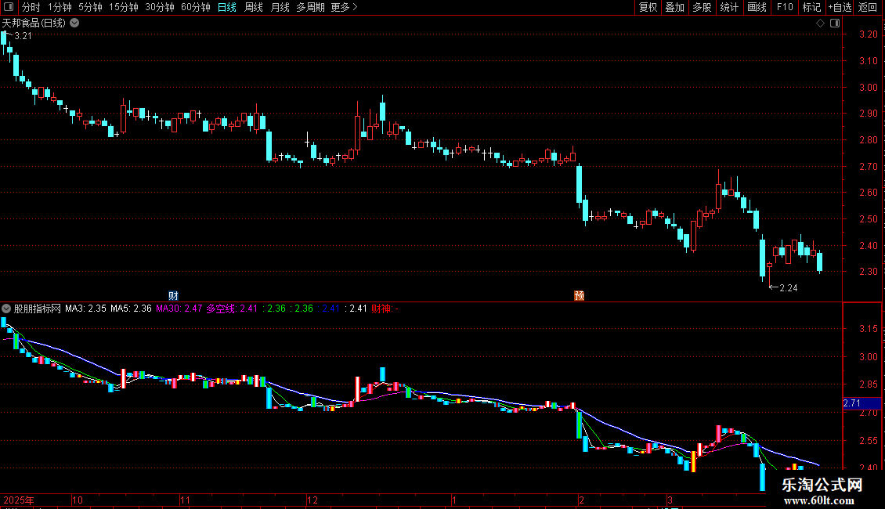The height and width of the screenshot is (509, 885).
Task: Click the 2.71 price tag on indicator axis
Action: (862, 403)
